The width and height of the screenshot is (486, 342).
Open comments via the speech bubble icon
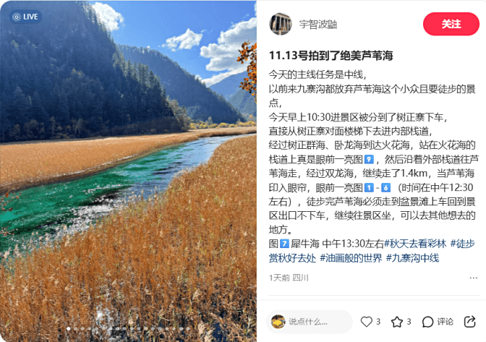point(427,322)
